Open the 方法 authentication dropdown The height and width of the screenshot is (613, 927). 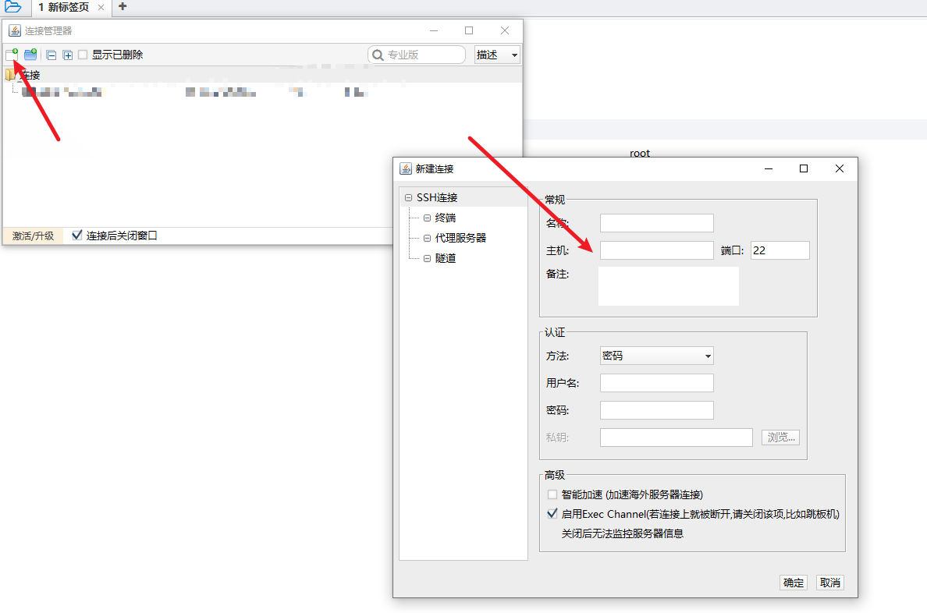point(656,356)
